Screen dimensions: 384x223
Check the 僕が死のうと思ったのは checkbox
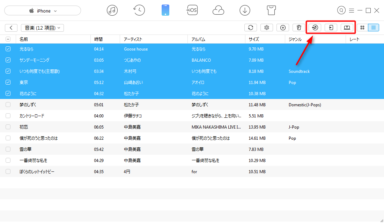pyautogui.click(x=8, y=138)
